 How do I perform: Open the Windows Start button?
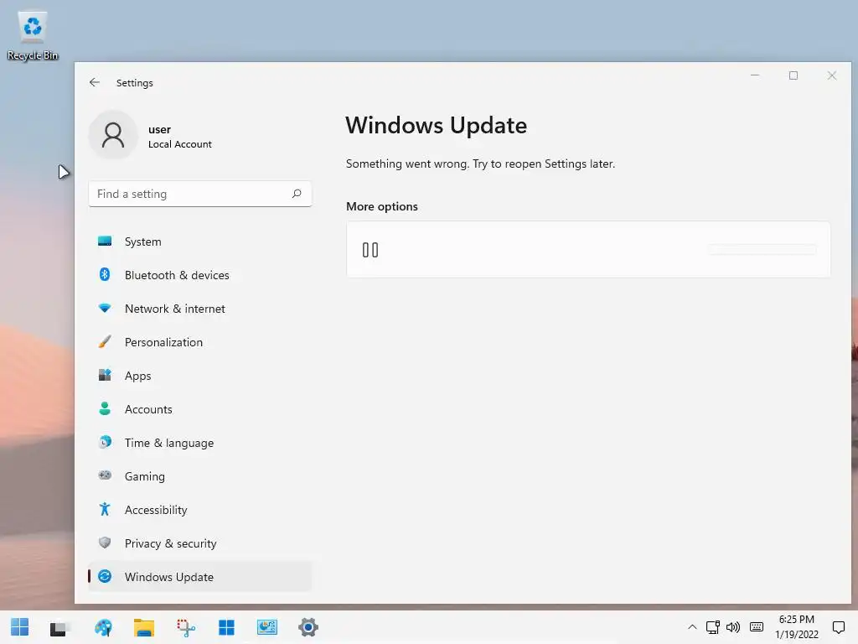point(20,627)
